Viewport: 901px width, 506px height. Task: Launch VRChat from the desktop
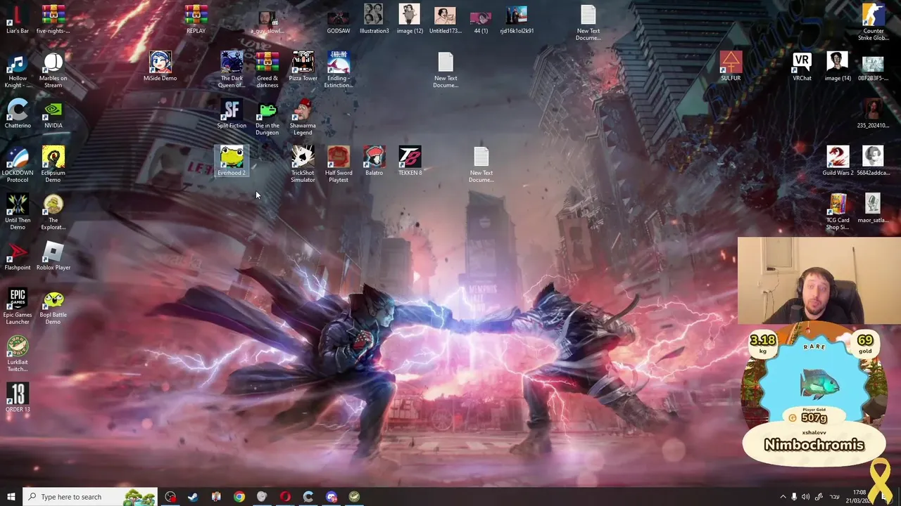coord(802,67)
